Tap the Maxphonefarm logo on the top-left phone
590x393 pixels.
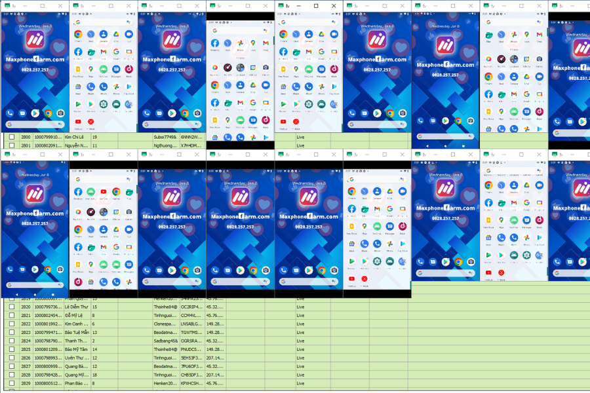(34, 41)
